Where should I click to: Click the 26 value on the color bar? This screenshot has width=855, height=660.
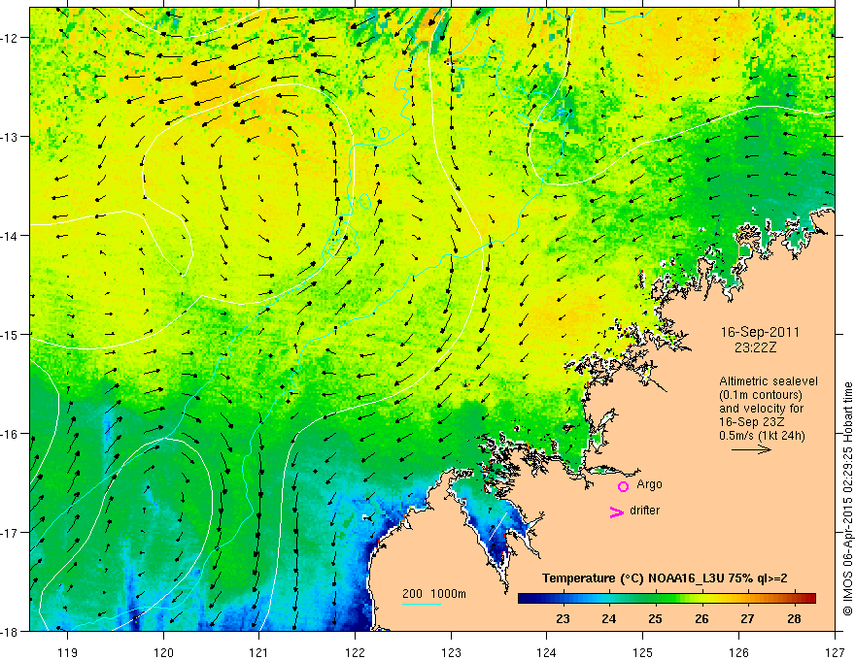click(x=701, y=618)
